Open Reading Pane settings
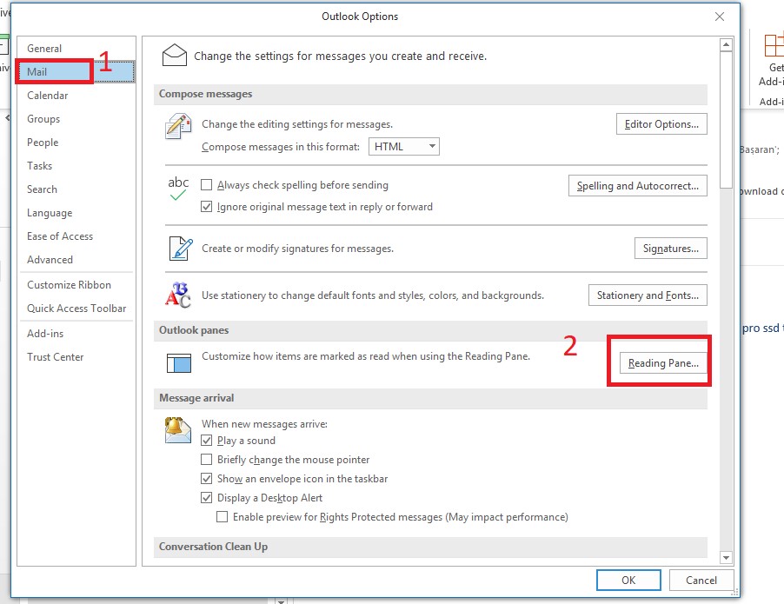The height and width of the screenshot is (604, 784). click(663, 363)
